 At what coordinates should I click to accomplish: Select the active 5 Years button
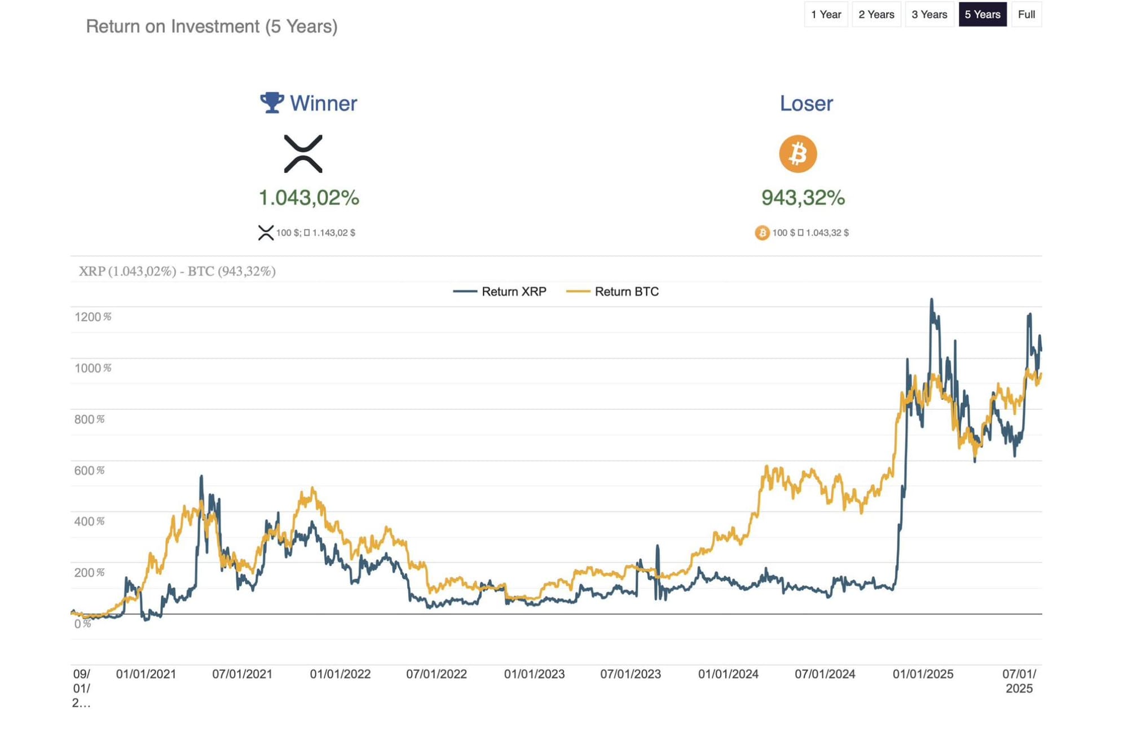(982, 15)
